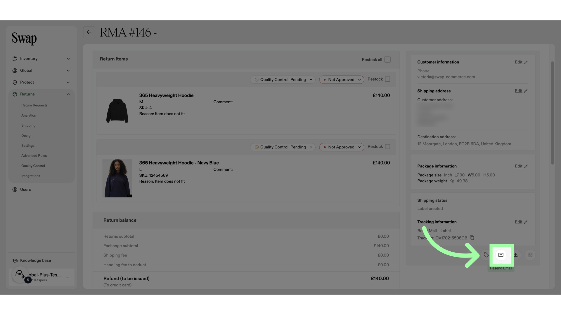The image size is (561, 315).
Task: Open the QR code icon
Action: click(x=530, y=255)
